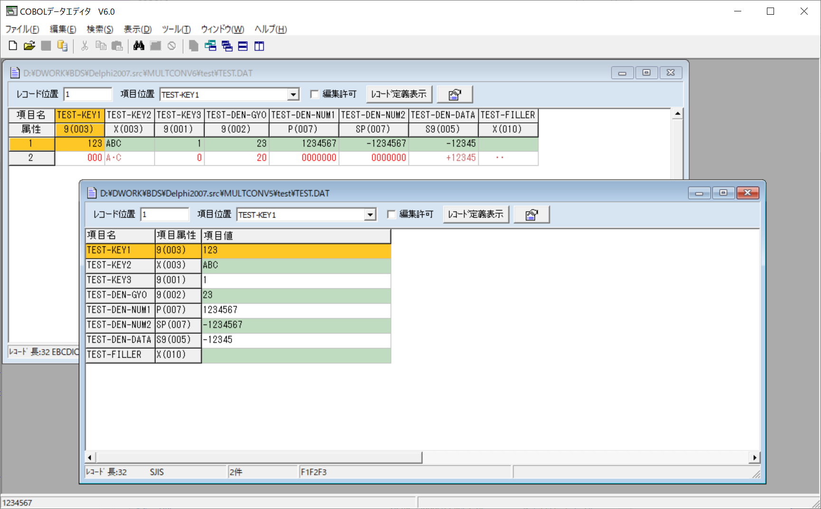Select row header 2 in MULTCONV6 grid
The height and width of the screenshot is (509, 821).
click(x=31, y=158)
